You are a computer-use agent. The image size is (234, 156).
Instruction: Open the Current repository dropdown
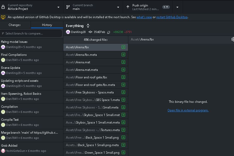click(x=31, y=7)
